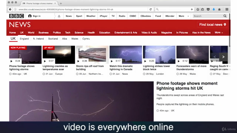Play the tower block 0:25 clip
Viewport: 237px width, 133px height.
[x=159, y=55]
